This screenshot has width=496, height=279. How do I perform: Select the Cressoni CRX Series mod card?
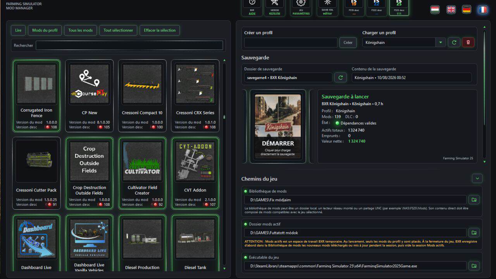[x=195, y=96]
